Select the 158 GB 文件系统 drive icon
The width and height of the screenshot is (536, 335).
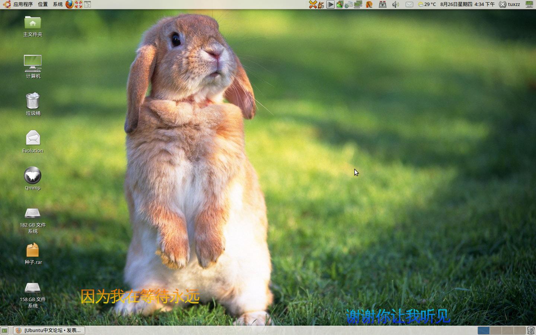33,294
